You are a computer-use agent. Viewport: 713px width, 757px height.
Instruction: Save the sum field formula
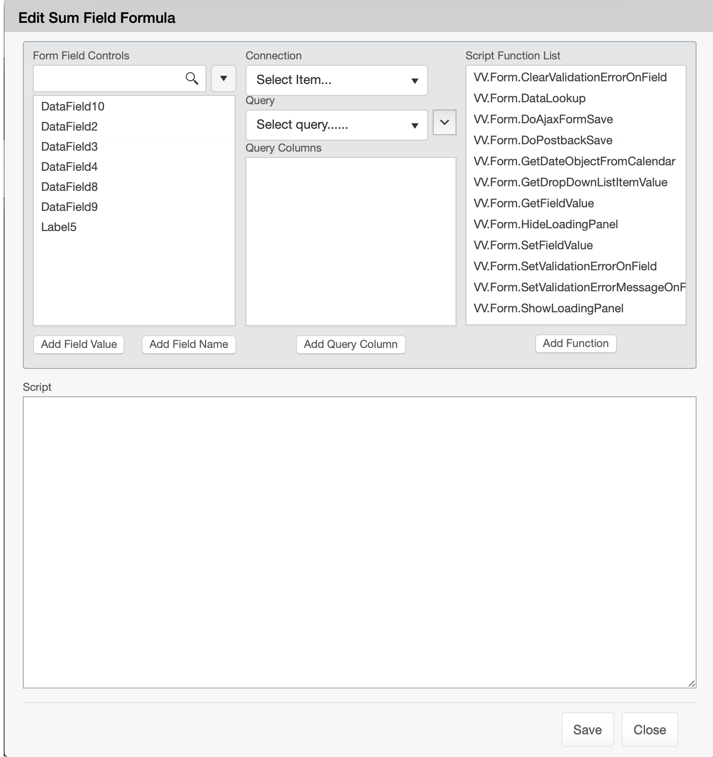(x=587, y=730)
